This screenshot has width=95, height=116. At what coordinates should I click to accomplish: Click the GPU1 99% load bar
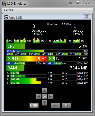click(x=27, y=59)
